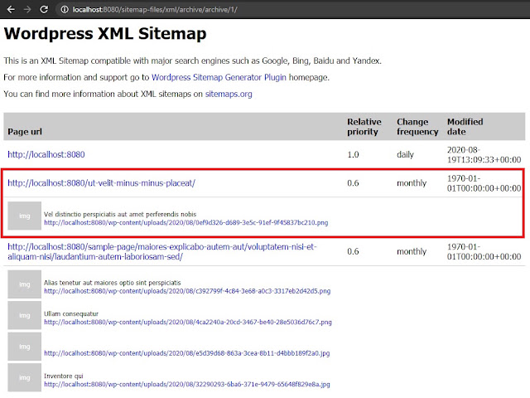Click image thumbnail beside 'Vel distinctio perspiciatis'

point(25,216)
